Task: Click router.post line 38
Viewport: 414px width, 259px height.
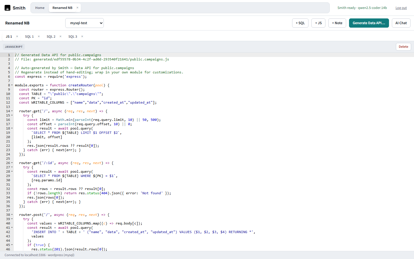Action: point(64,215)
